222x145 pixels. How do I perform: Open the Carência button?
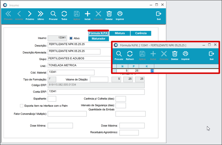141,33
